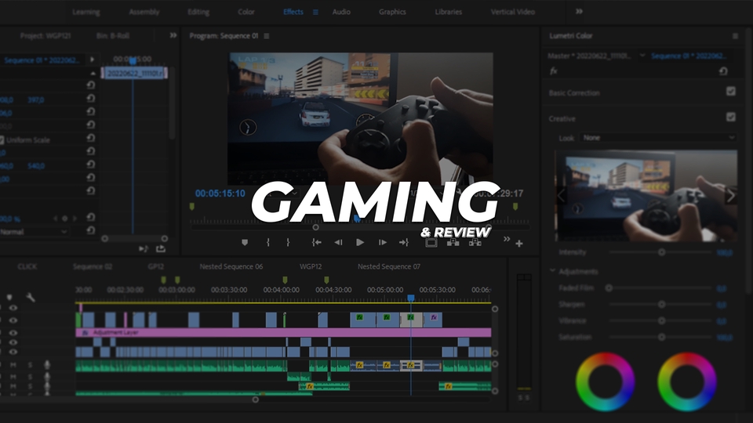Open the Vertical Video workspace
753x423 pixels.
512,12
